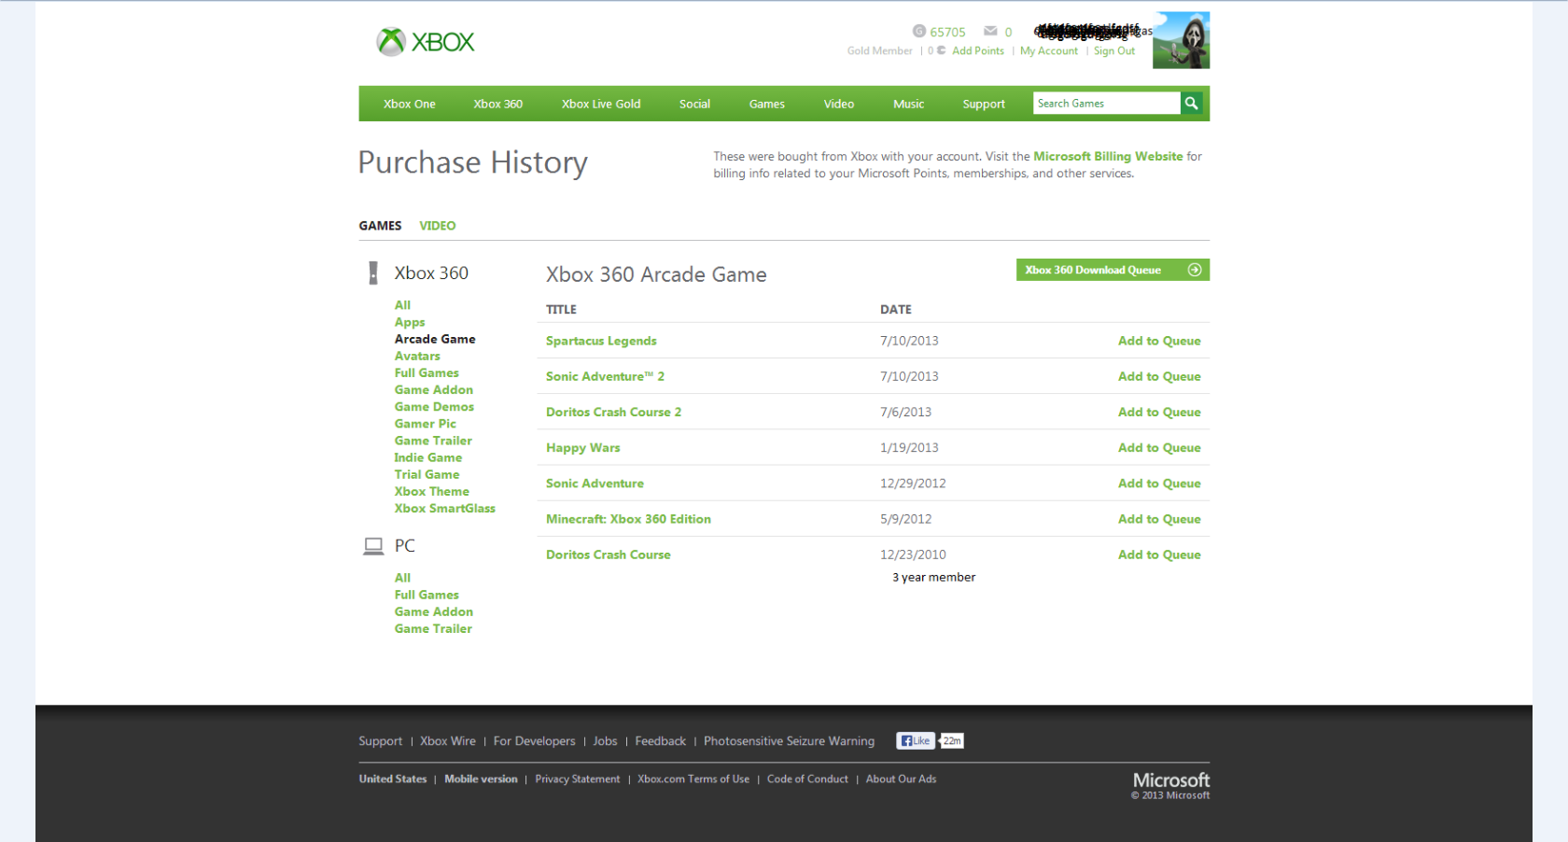Filter PC purchases by Full Games
This screenshot has width=1568, height=842.
(427, 595)
